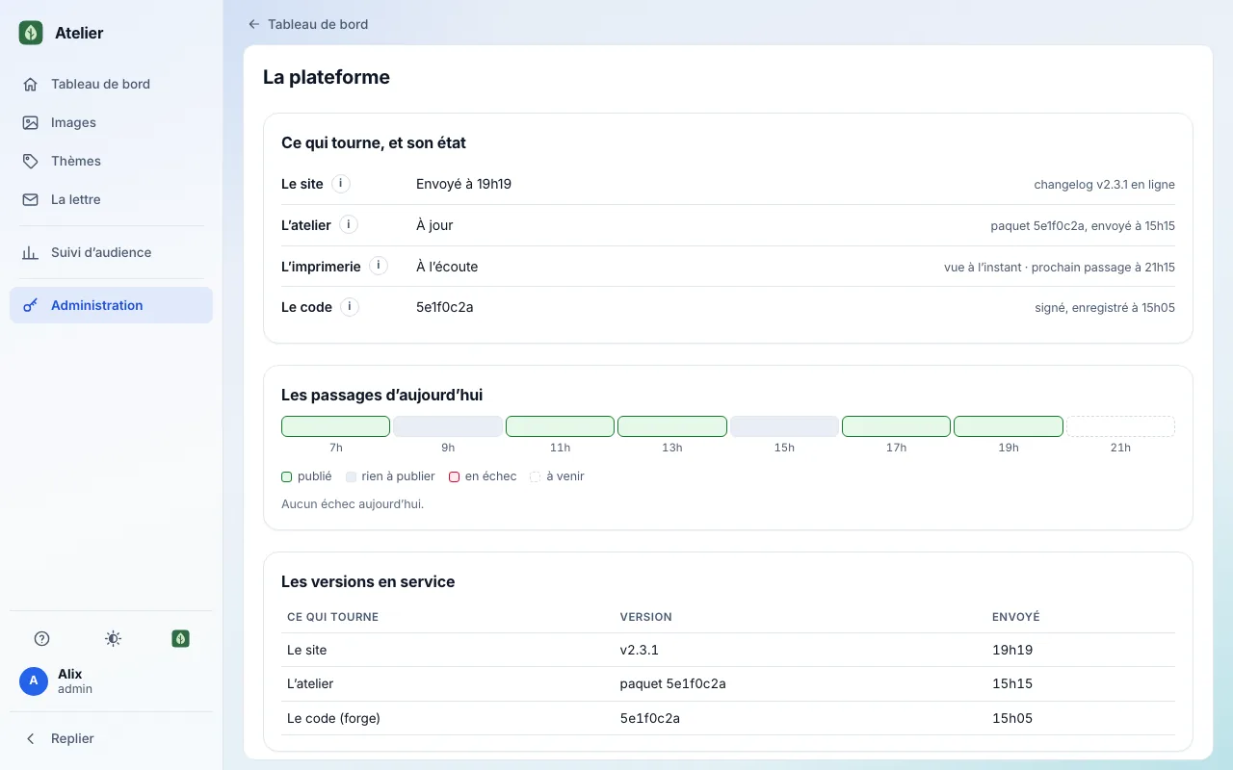Screen dimensions: 1233x770
Task: Show info for Le code
Action: 350,307
